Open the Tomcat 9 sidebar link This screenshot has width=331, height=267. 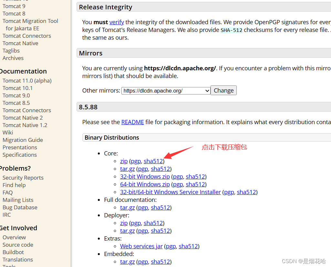pos(14,6)
